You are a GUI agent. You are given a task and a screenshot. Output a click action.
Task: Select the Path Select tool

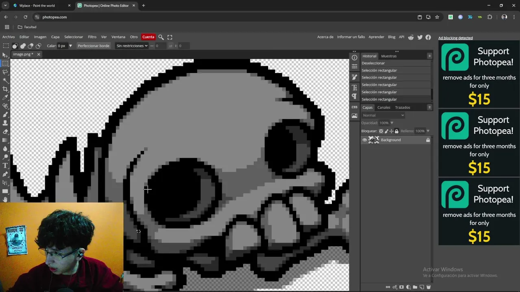coord(5,182)
